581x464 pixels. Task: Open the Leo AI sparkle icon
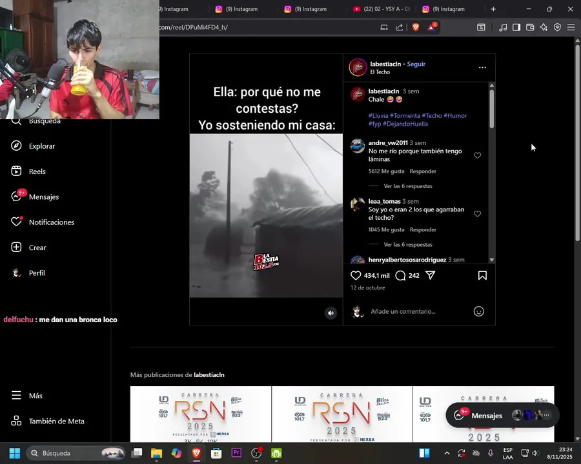544,27
